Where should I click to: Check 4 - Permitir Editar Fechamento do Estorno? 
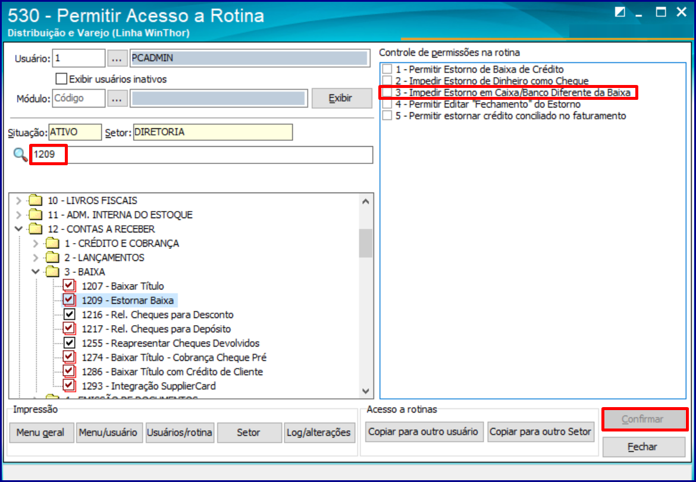pos(387,104)
